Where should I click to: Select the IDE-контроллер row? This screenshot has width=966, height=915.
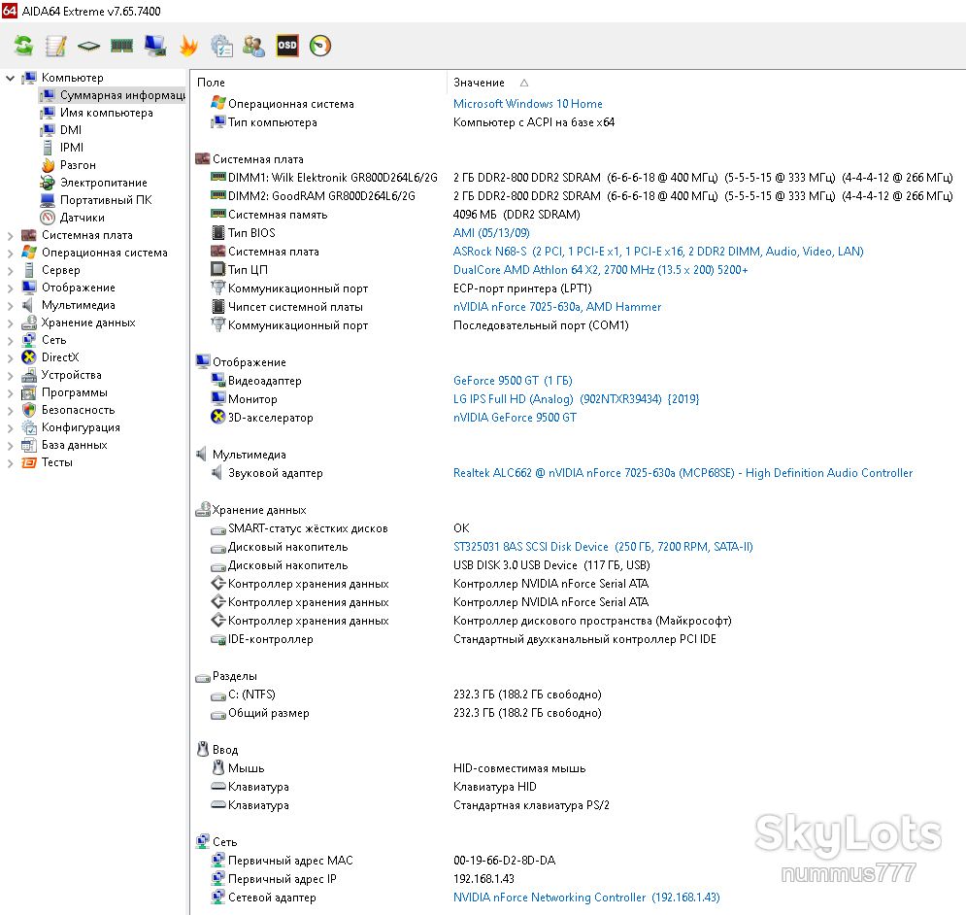tap(578, 639)
